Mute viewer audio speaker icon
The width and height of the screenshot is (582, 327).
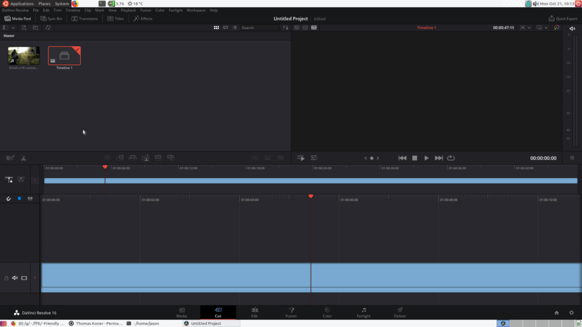tap(572, 28)
